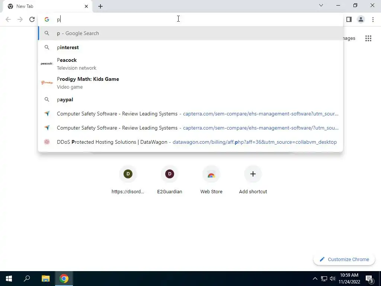This screenshot has width=381, height=286.
Task: Open the Google apps grid icon
Action: (368, 38)
